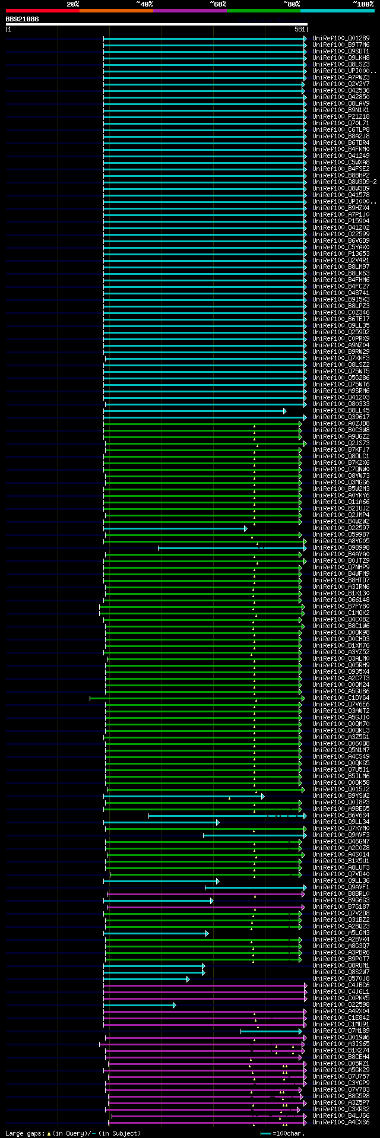Select UniRef100_Q7M189 label

(x=341, y=1031)
